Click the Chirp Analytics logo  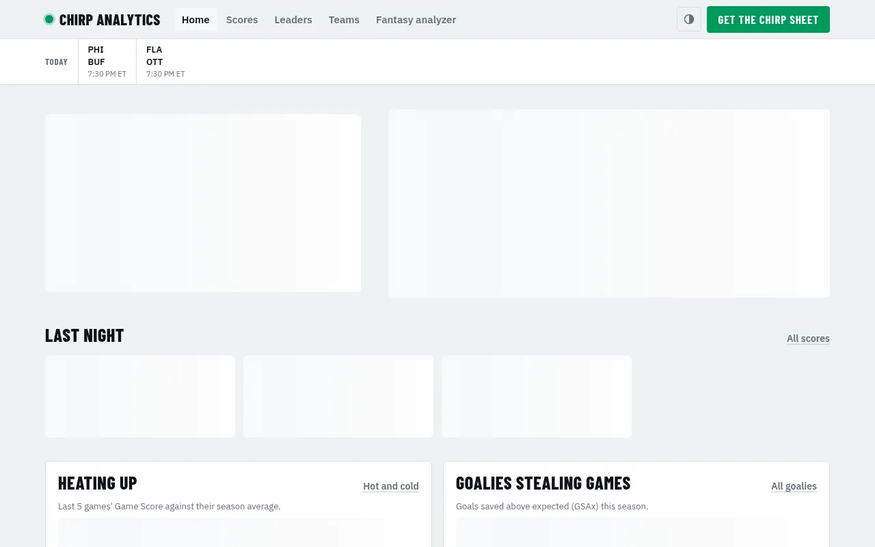102,20
